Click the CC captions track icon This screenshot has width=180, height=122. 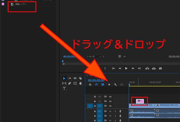[x=122, y=85]
